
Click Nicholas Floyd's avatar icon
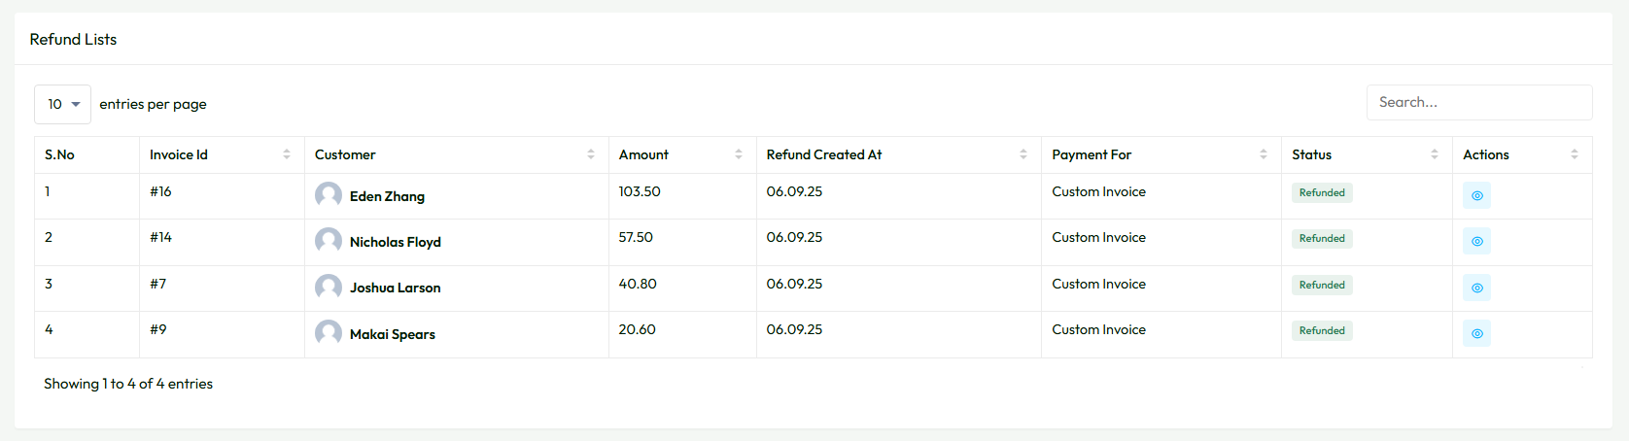point(329,241)
